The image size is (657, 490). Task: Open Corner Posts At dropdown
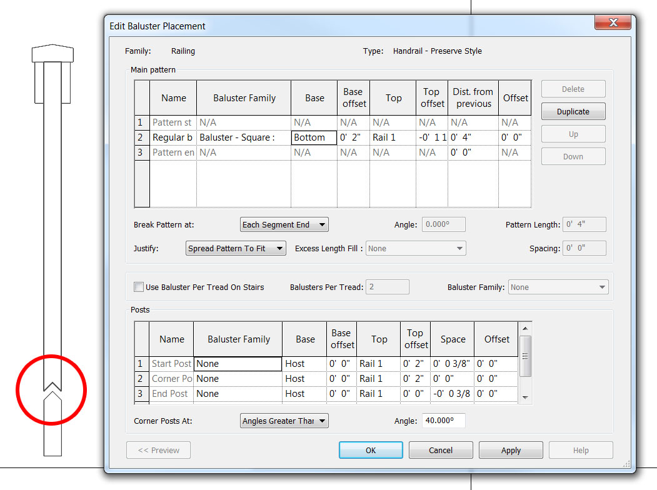click(284, 421)
